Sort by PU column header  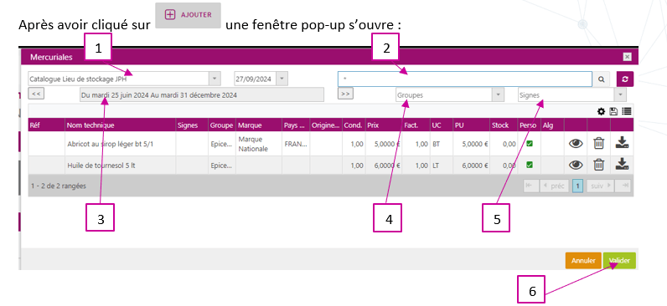[471, 125]
